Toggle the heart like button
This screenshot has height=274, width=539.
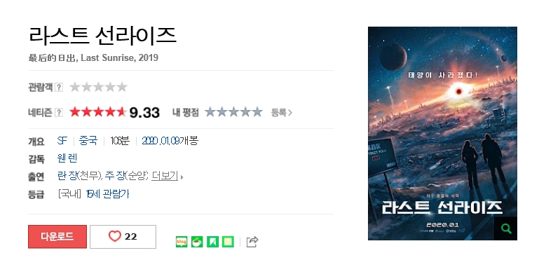tap(123, 237)
